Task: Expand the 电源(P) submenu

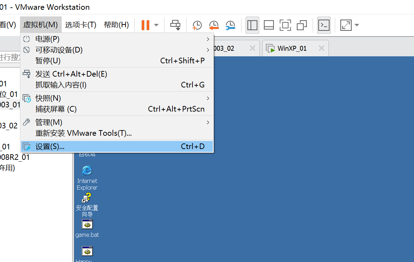Action: pyautogui.click(x=117, y=39)
